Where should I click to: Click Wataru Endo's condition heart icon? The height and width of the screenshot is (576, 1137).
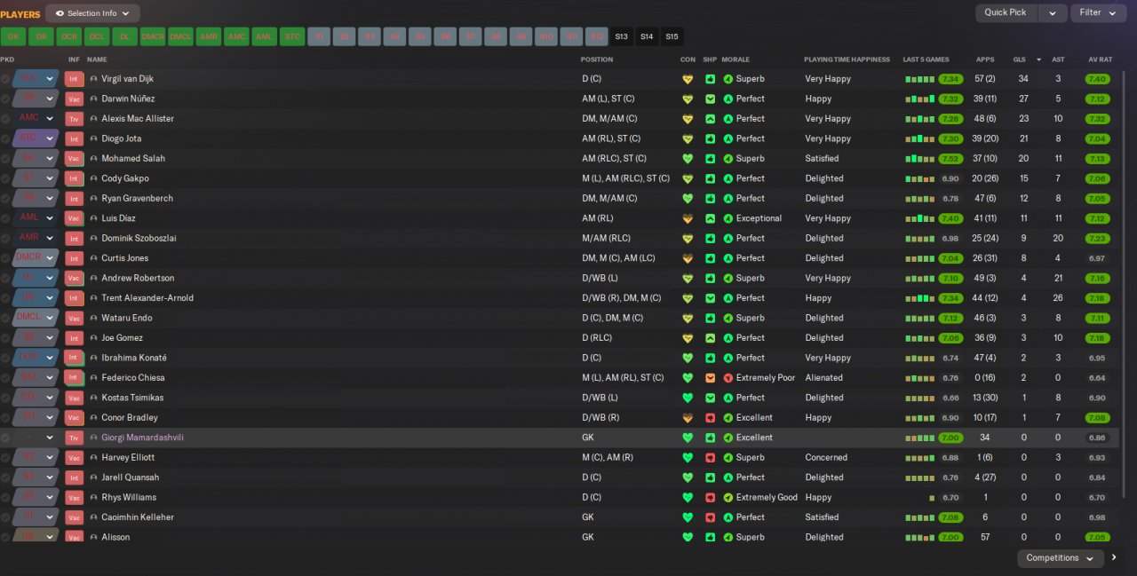687,318
